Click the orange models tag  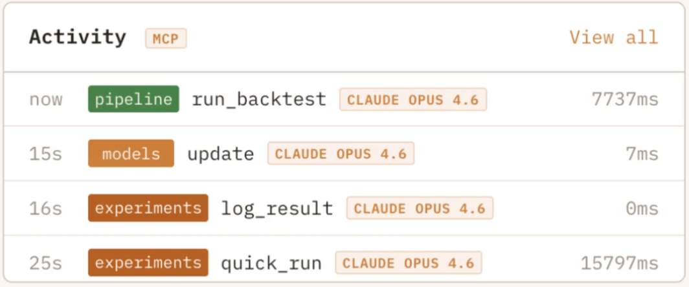click(131, 154)
